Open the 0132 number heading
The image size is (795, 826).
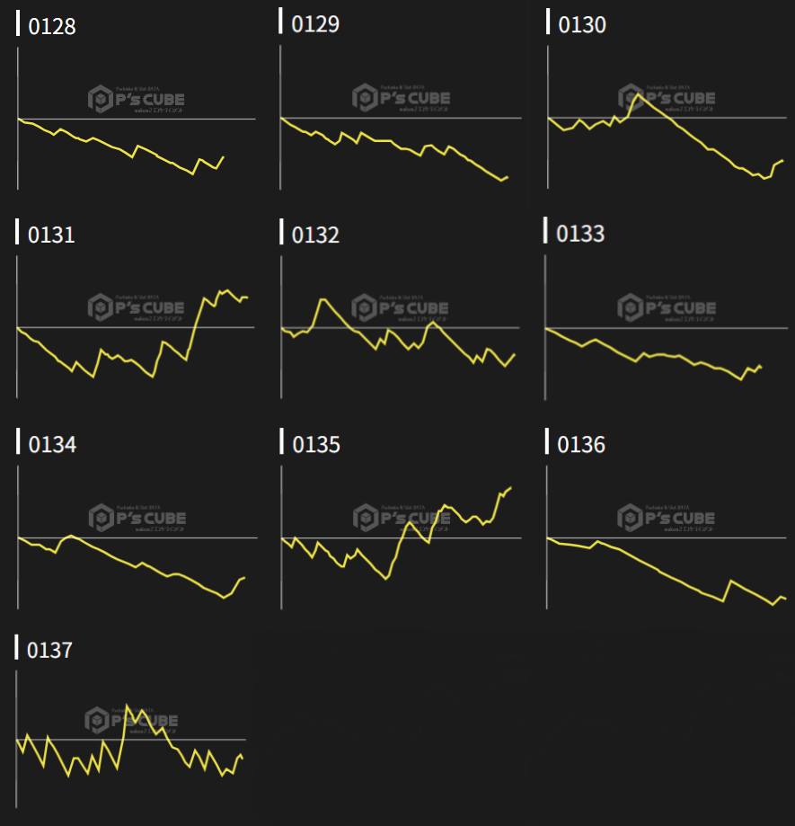pyautogui.click(x=316, y=235)
